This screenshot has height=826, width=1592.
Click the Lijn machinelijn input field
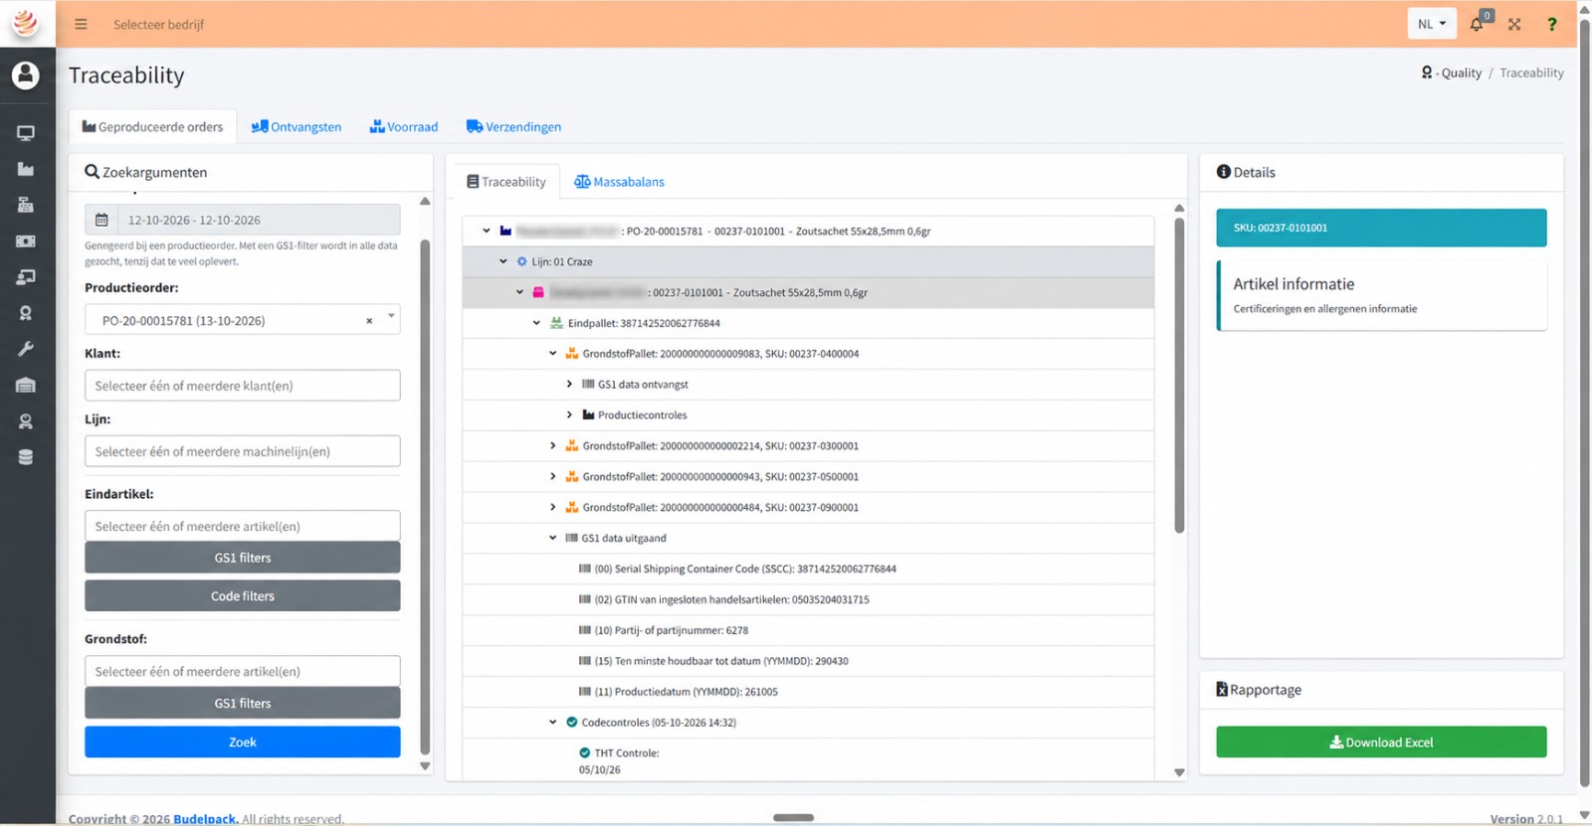(243, 451)
